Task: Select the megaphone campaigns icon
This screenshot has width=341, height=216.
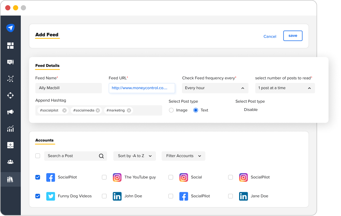Action: point(10,112)
